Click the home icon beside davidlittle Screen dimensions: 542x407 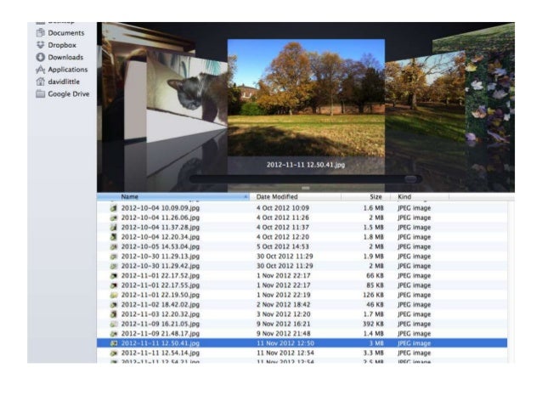point(41,82)
